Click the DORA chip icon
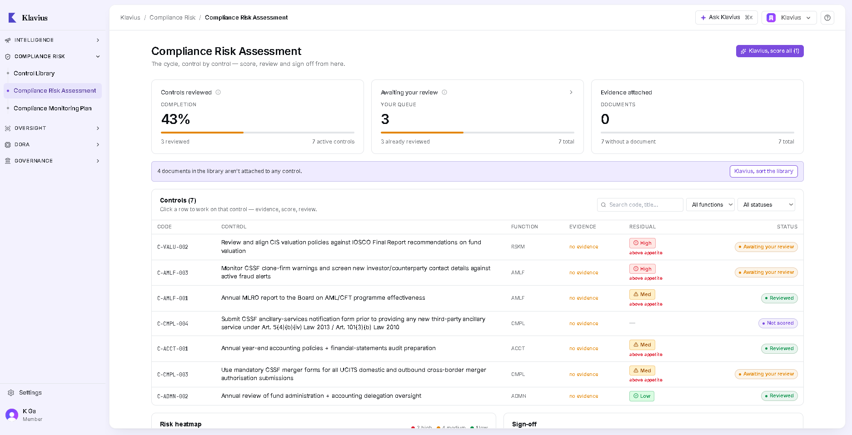This screenshot has height=435, width=852. pos(8,145)
